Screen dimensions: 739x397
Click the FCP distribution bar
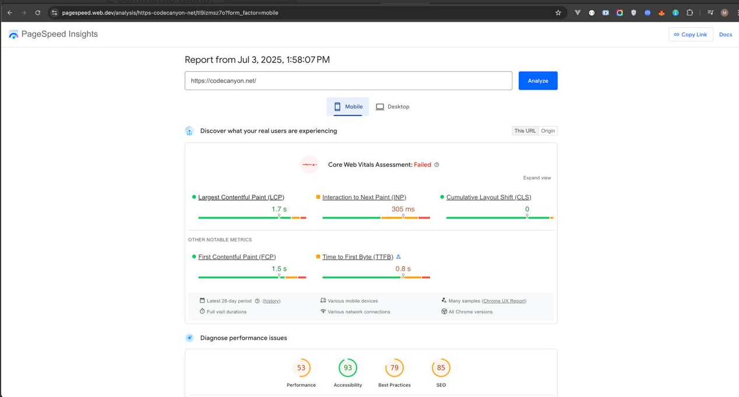coord(252,277)
